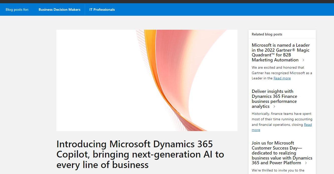Open the IT Professionals blog section
334x174 pixels.
click(x=102, y=9)
